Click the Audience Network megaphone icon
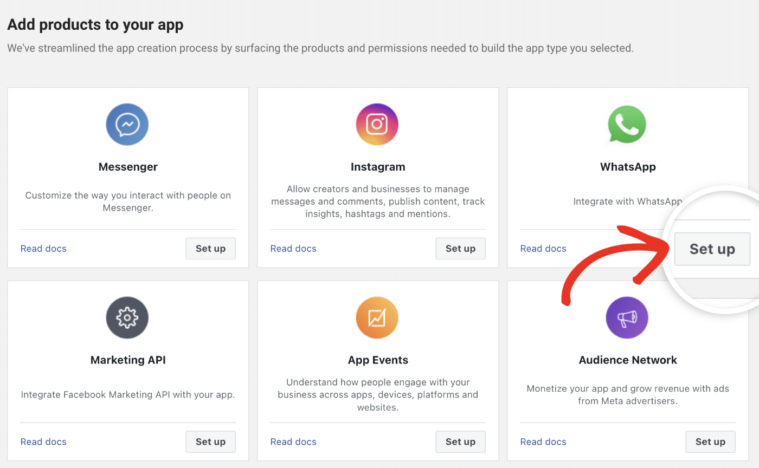 point(627,317)
